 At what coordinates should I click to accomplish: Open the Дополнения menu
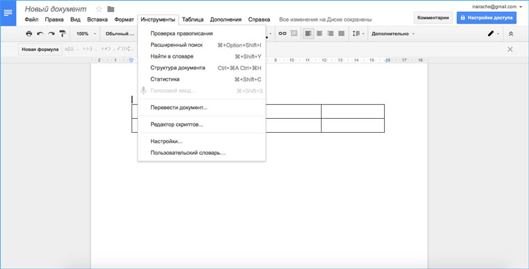pyautogui.click(x=226, y=19)
